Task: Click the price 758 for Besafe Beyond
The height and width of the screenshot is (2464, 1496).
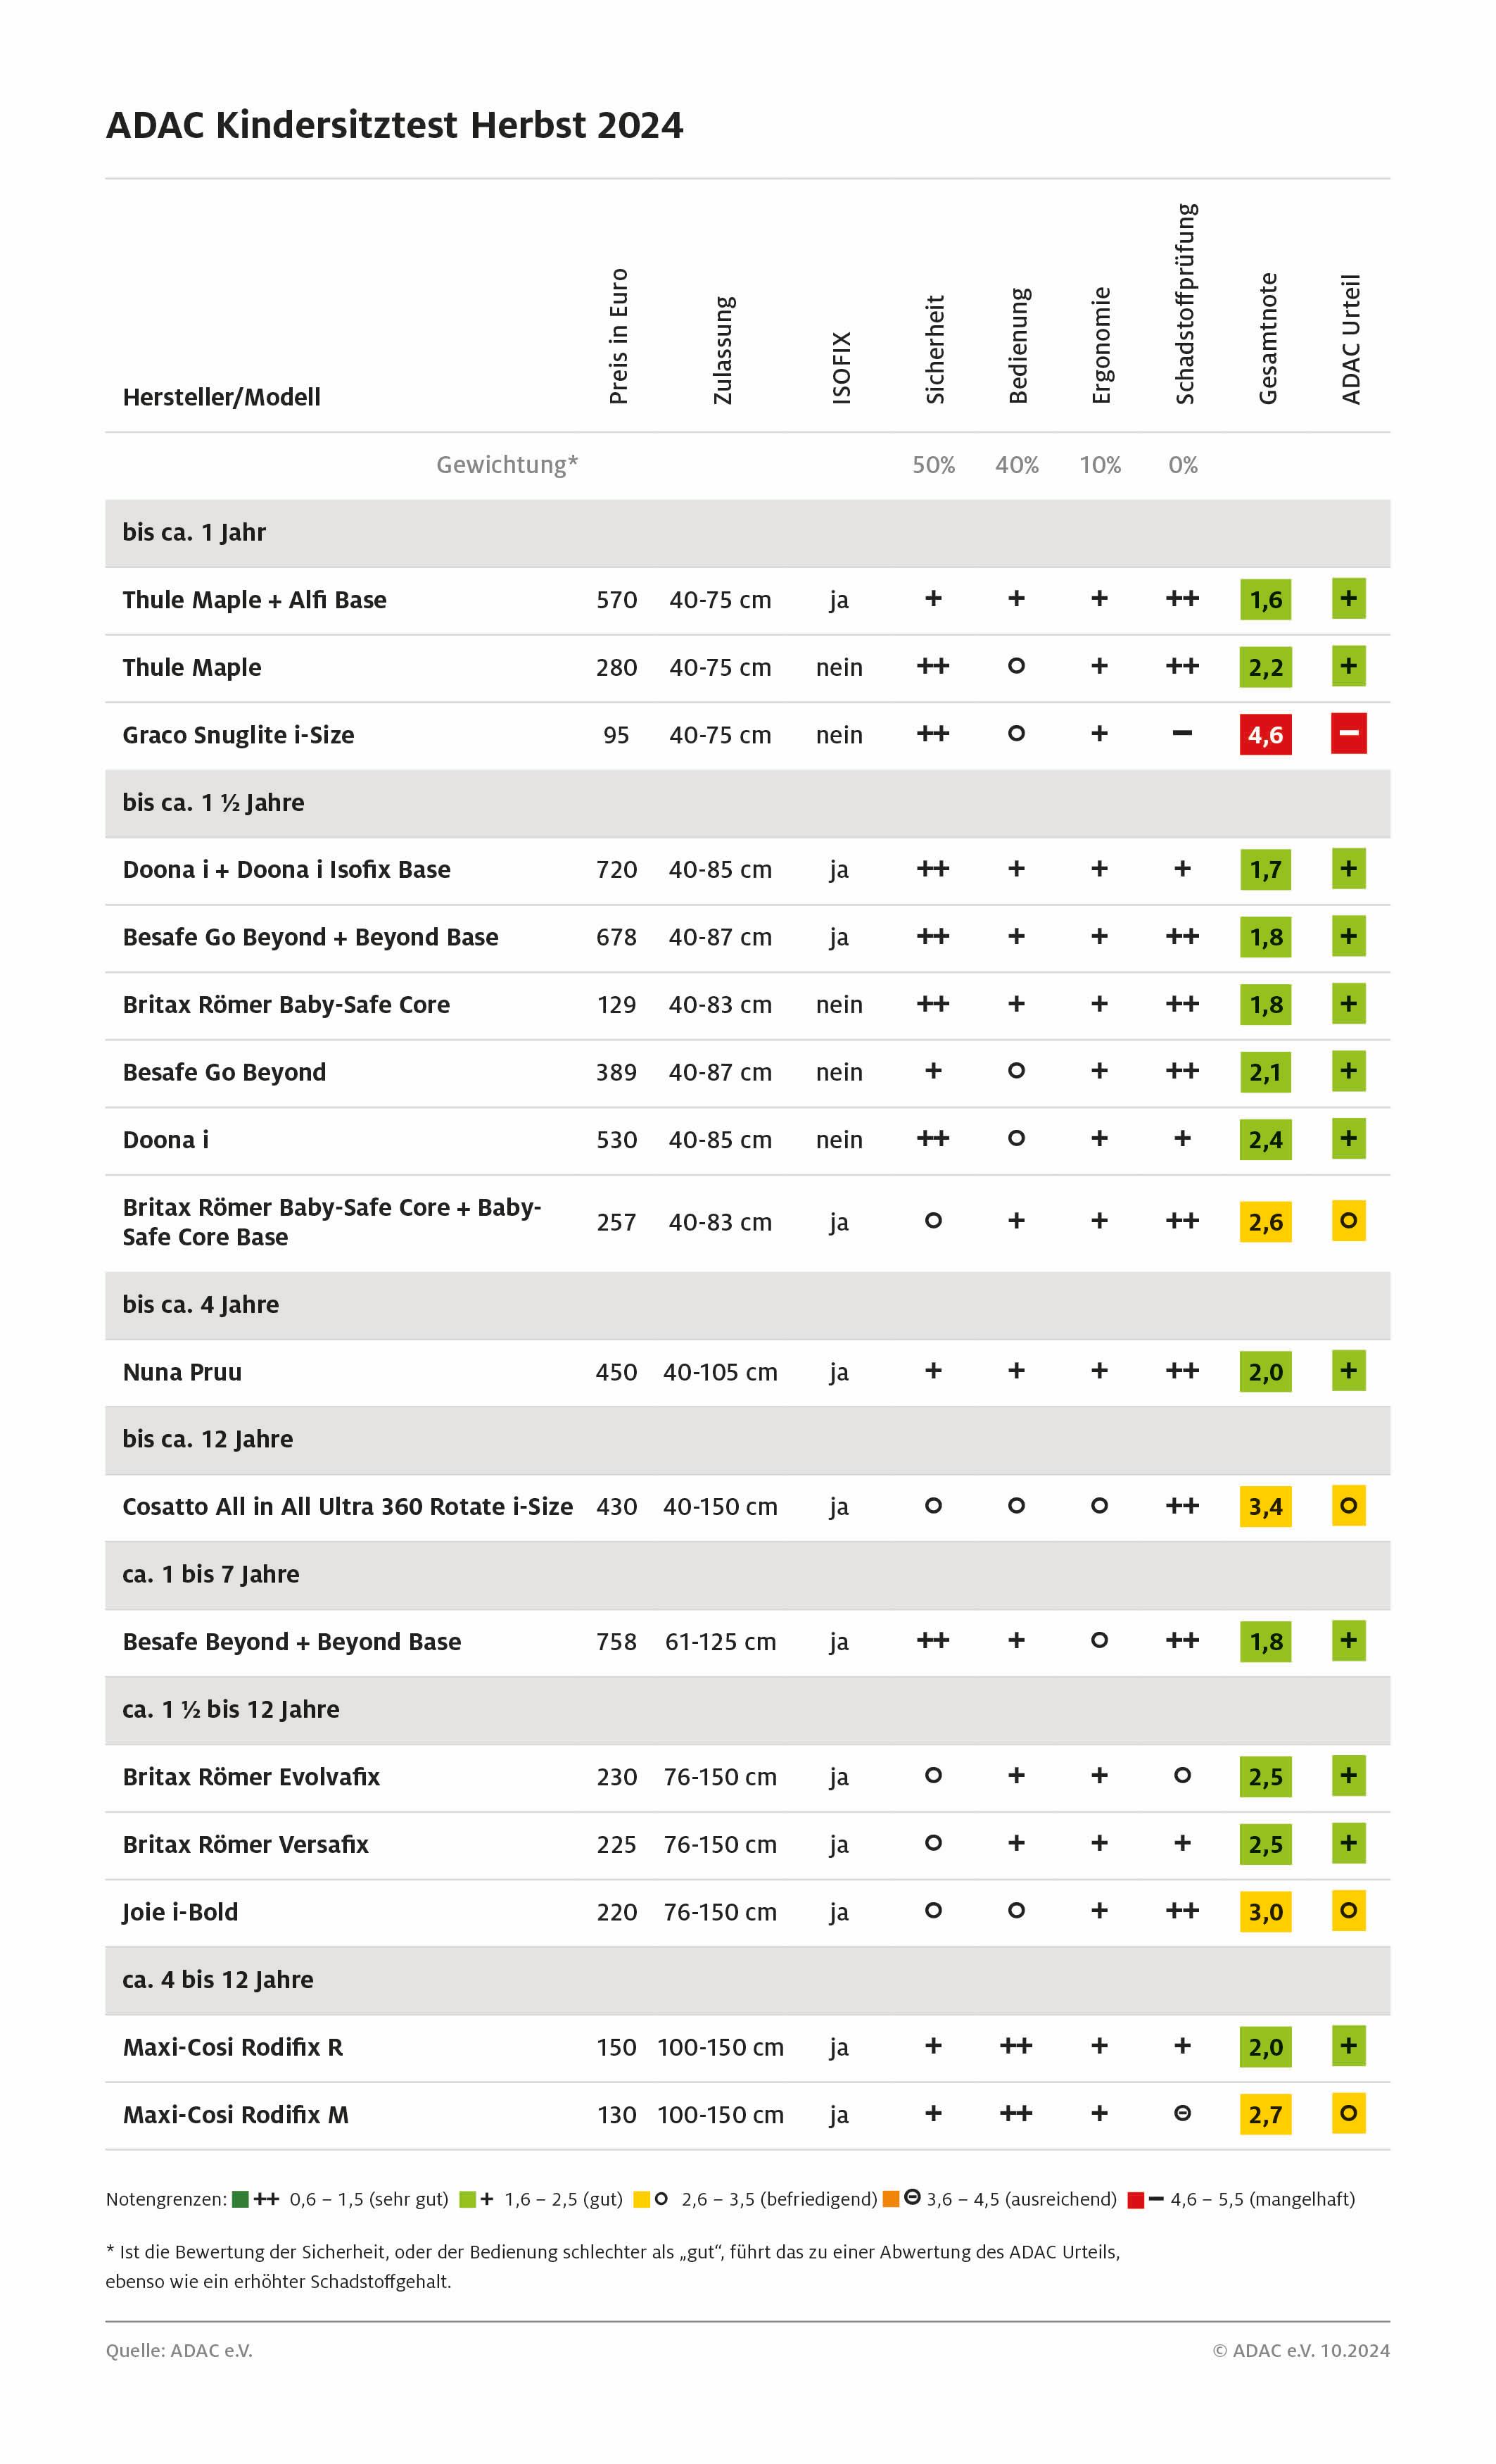Action: (x=616, y=1642)
